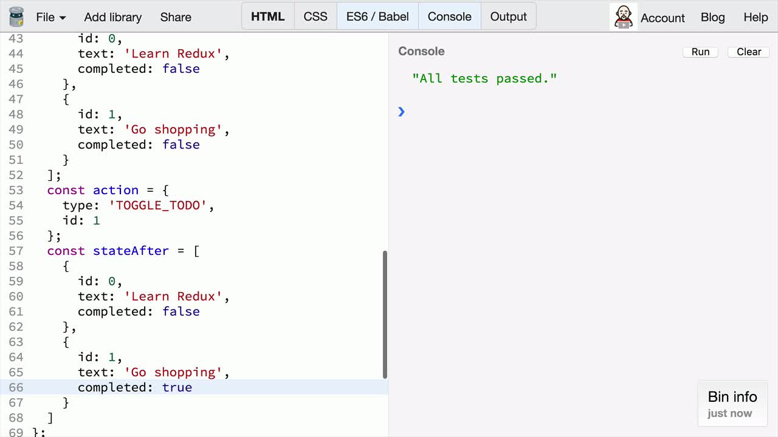Screen dimensions: 778x437
Task: Open Add library menu
Action: tap(113, 17)
